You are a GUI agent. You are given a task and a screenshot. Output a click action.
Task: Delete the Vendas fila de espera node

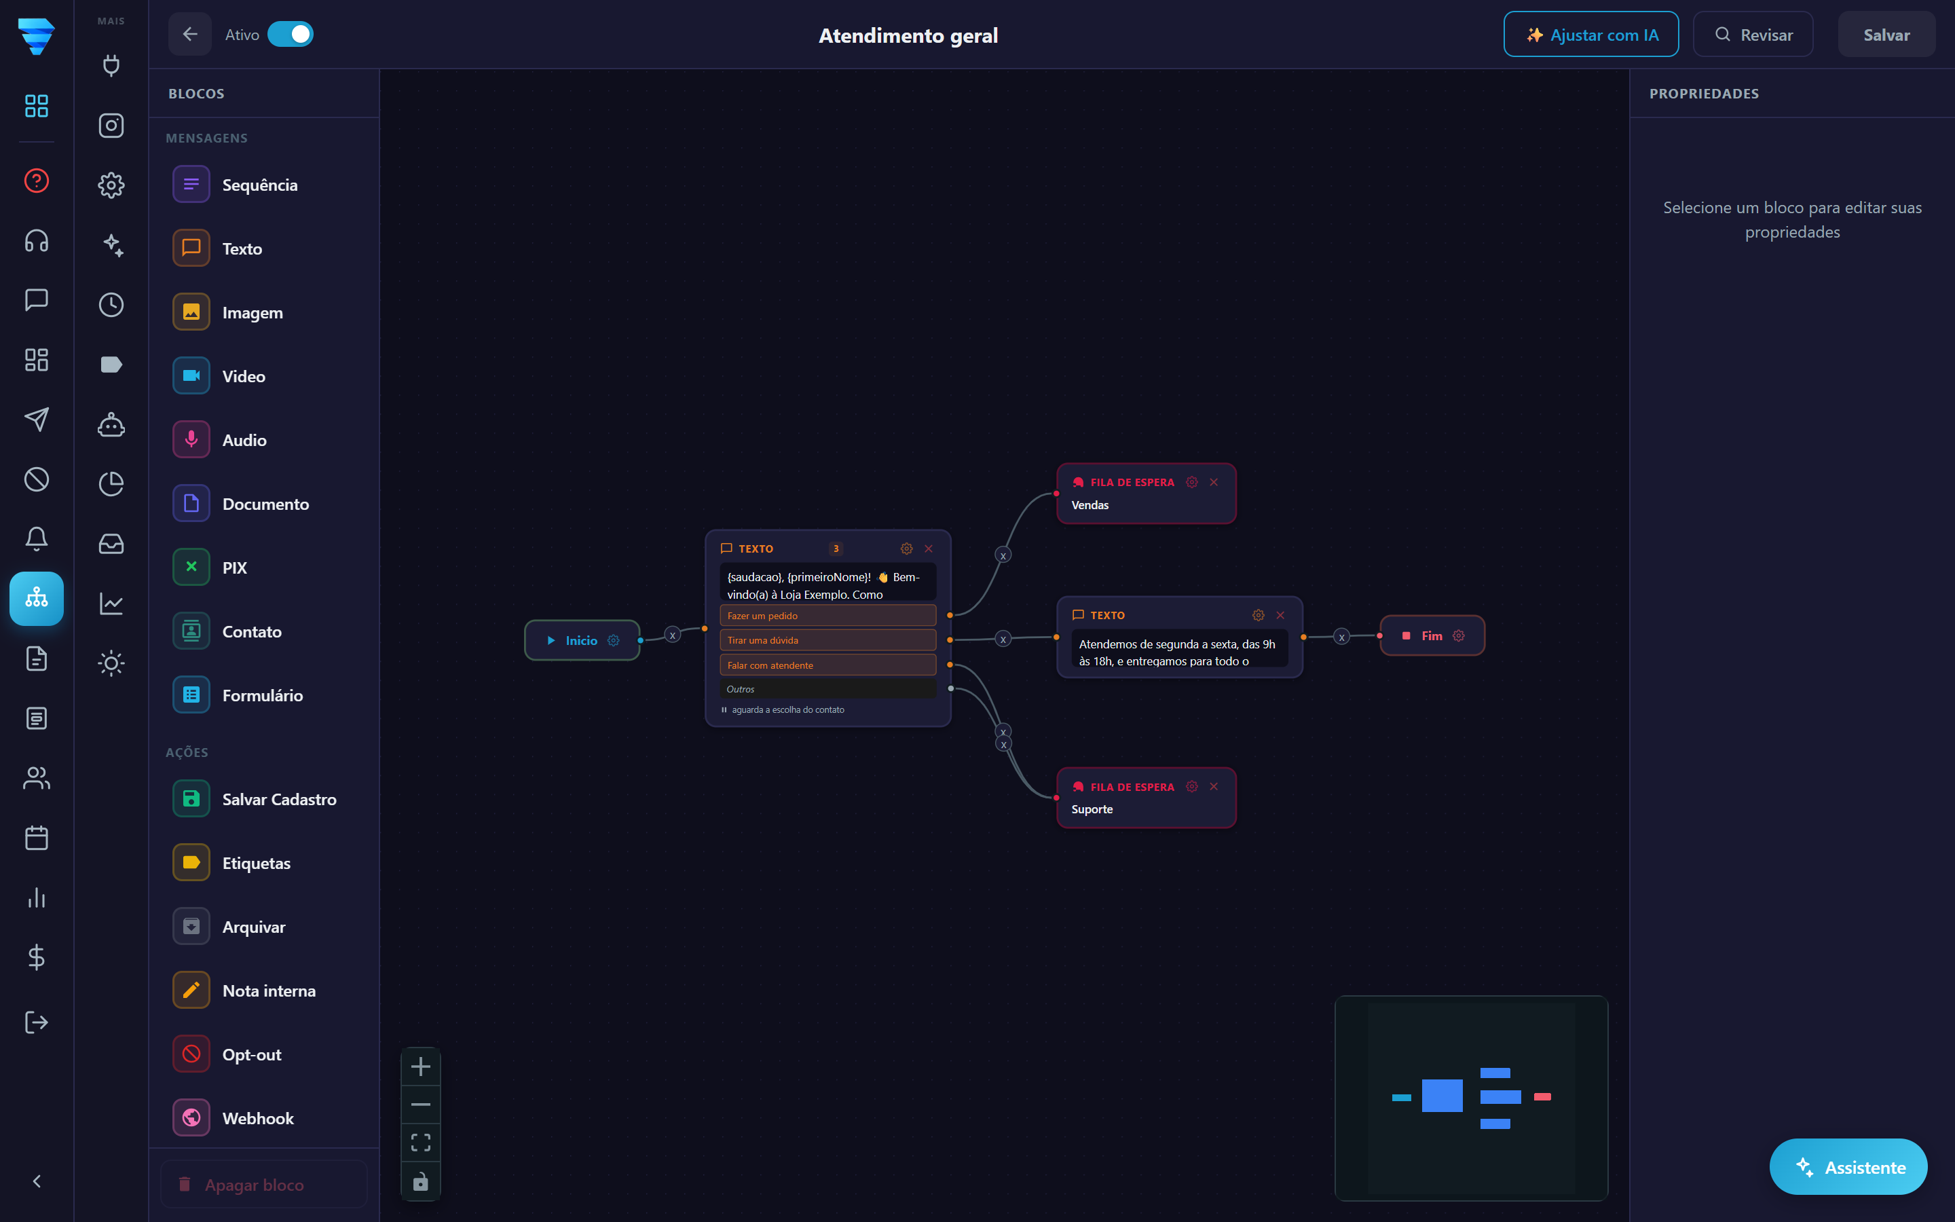coord(1214,482)
